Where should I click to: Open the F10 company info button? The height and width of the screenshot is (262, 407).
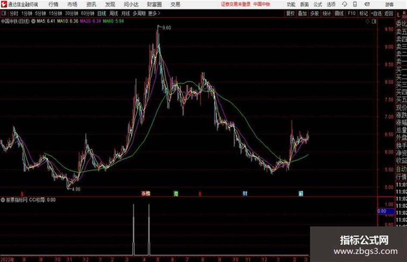(x=351, y=13)
